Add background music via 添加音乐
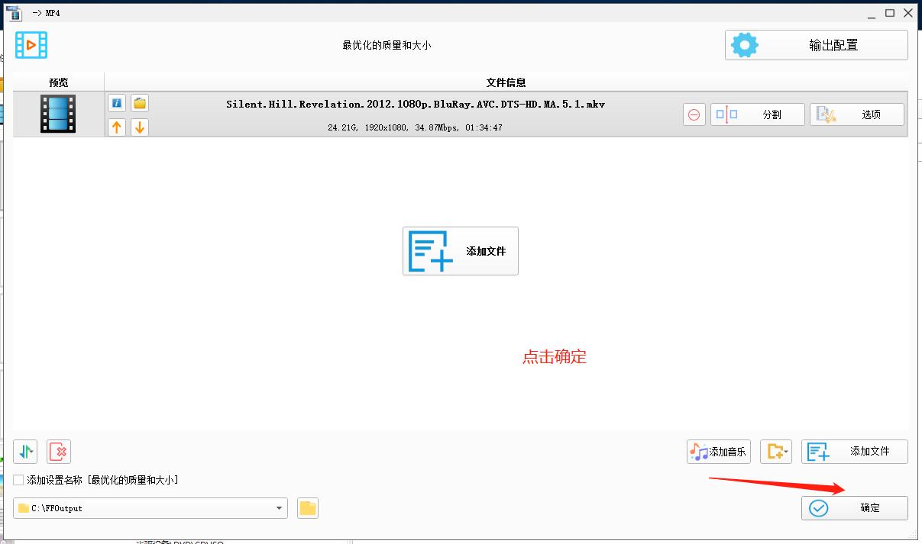922x544 pixels. [718, 451]
